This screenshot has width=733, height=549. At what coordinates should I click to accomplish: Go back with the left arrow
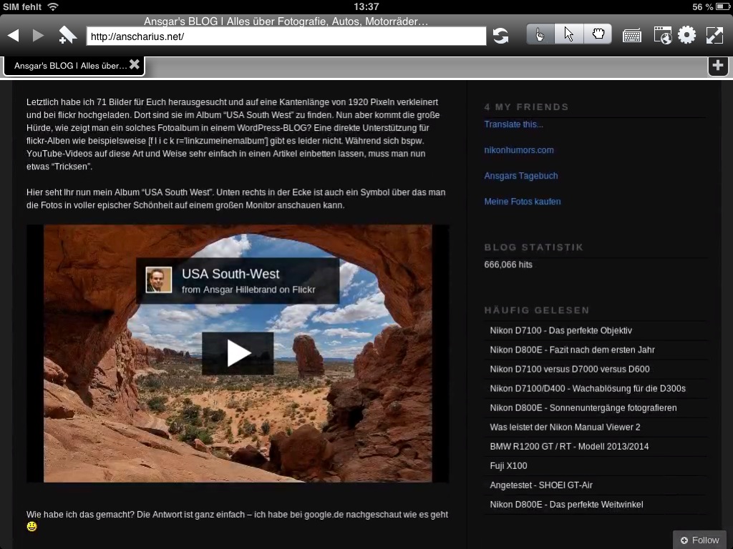pyautogui.click(x=13, y=36)
